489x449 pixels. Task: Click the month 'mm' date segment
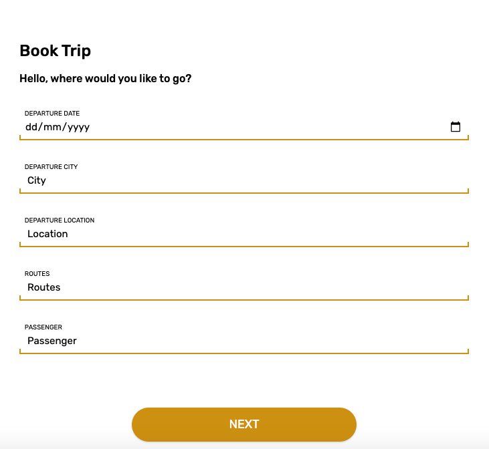point(54,127)
